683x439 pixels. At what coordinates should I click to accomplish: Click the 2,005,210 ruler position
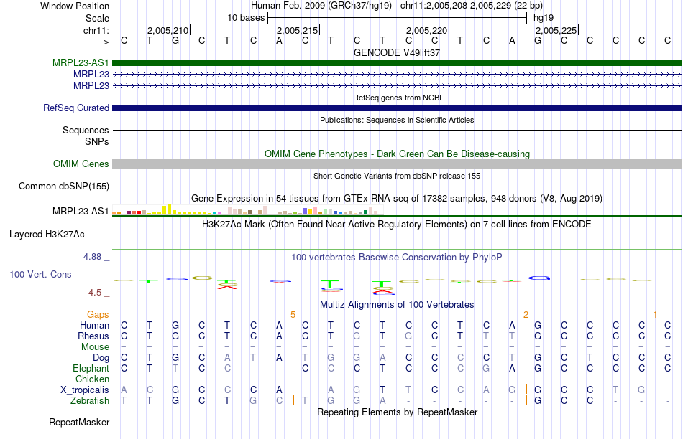coord(168,30)
